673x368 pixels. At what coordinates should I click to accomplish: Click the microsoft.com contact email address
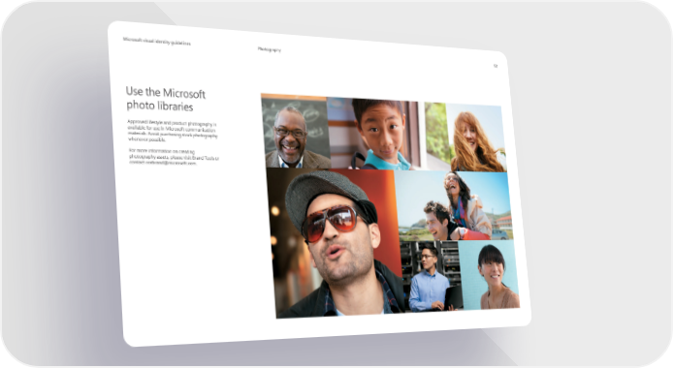(x=171, y=163)
